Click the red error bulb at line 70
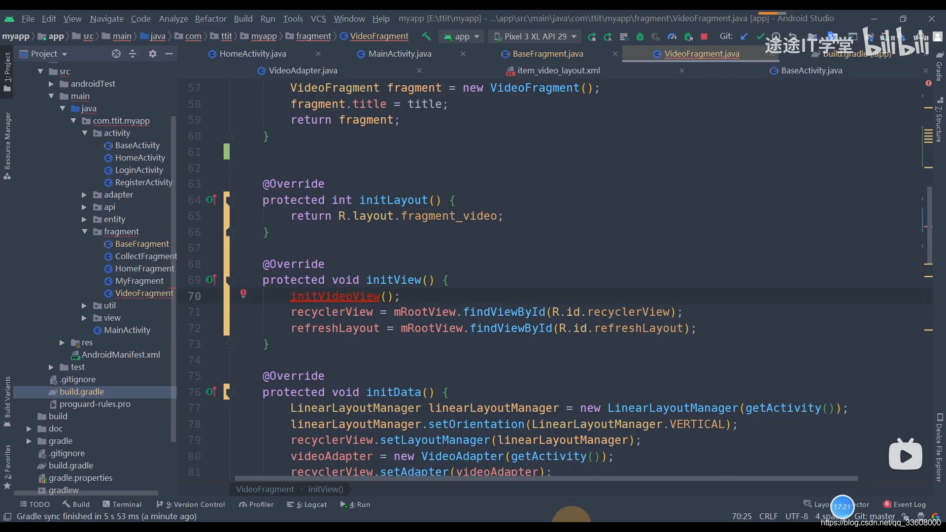Image resolution: width=946 pixels, height=532 pixels. click(x=243, y=294)
